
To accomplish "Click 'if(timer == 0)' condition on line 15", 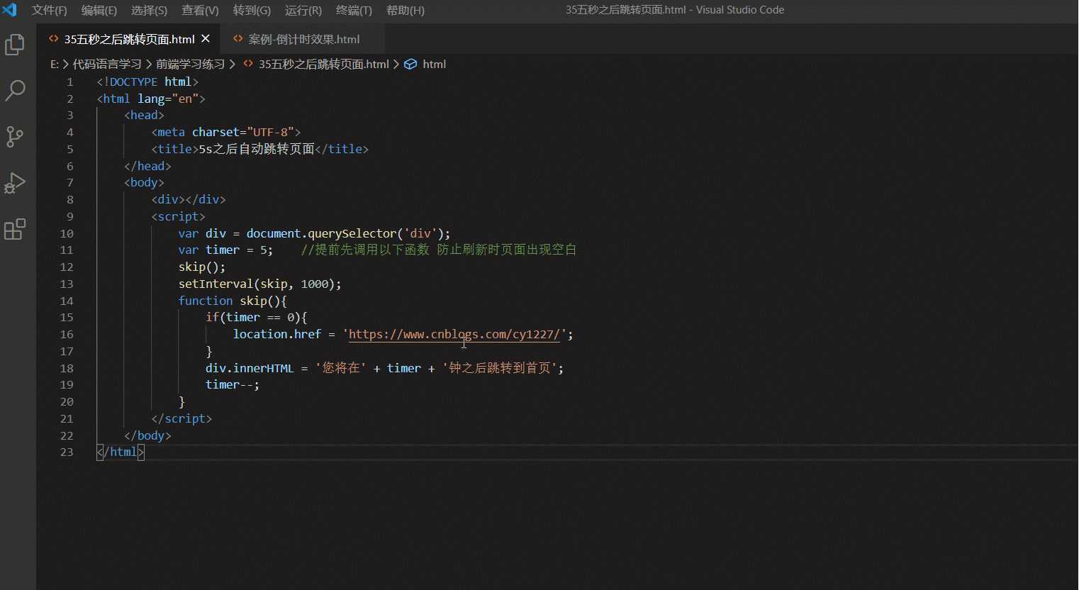I will point(253,317).
